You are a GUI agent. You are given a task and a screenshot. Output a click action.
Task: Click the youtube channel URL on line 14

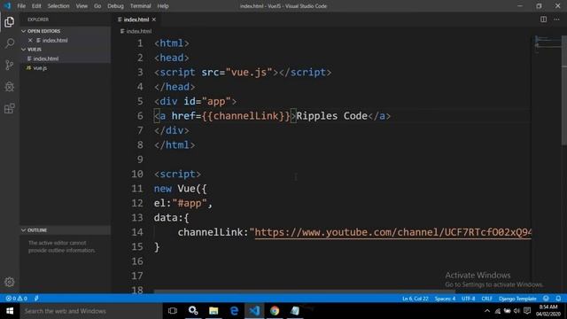(x=392, y=232)
